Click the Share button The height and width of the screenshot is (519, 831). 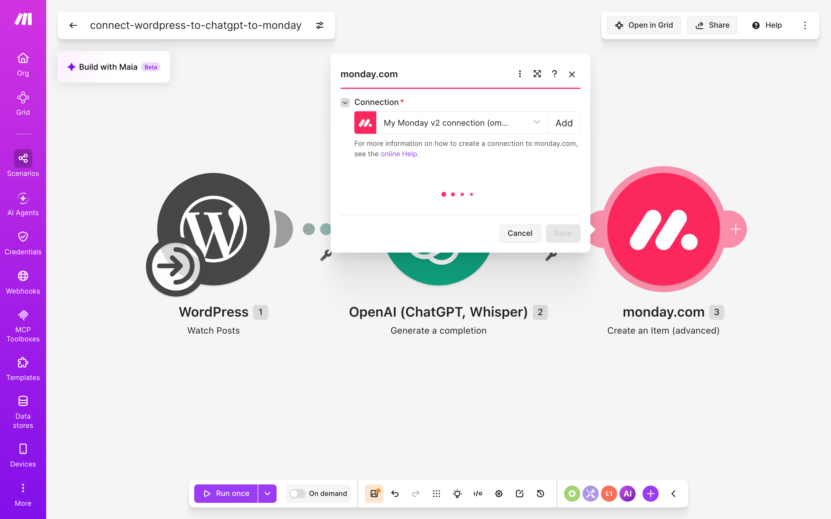[712, 25]
